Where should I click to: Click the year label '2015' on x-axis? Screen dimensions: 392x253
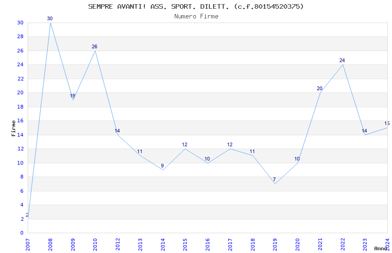[185, 244]
